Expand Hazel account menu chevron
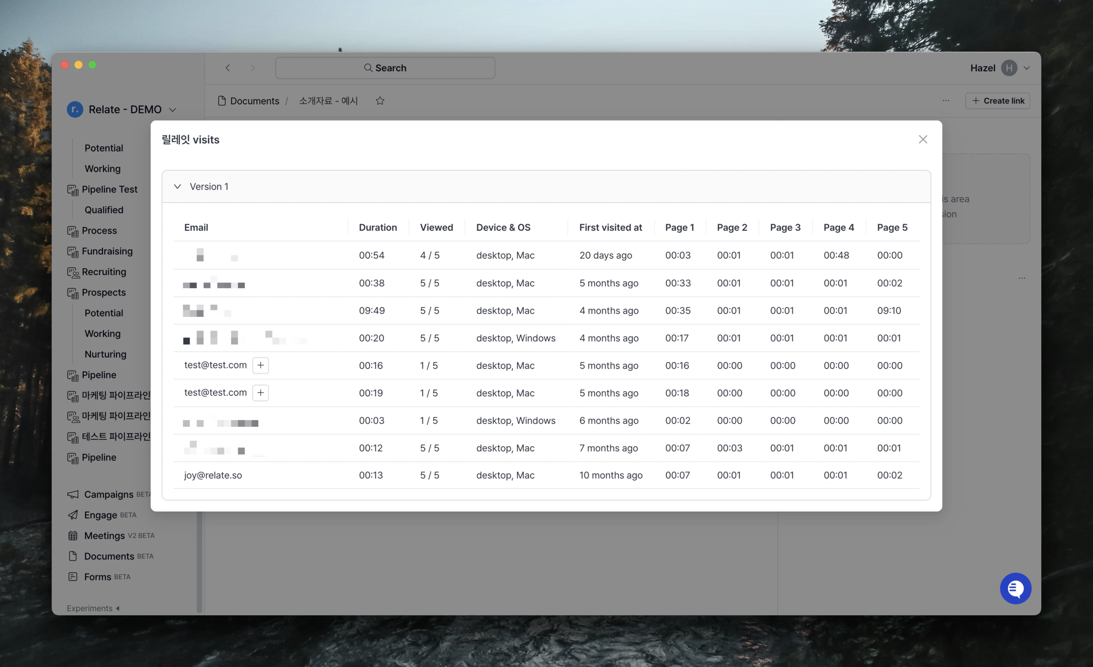1093x667 pixels. [x=1026, y=68]
